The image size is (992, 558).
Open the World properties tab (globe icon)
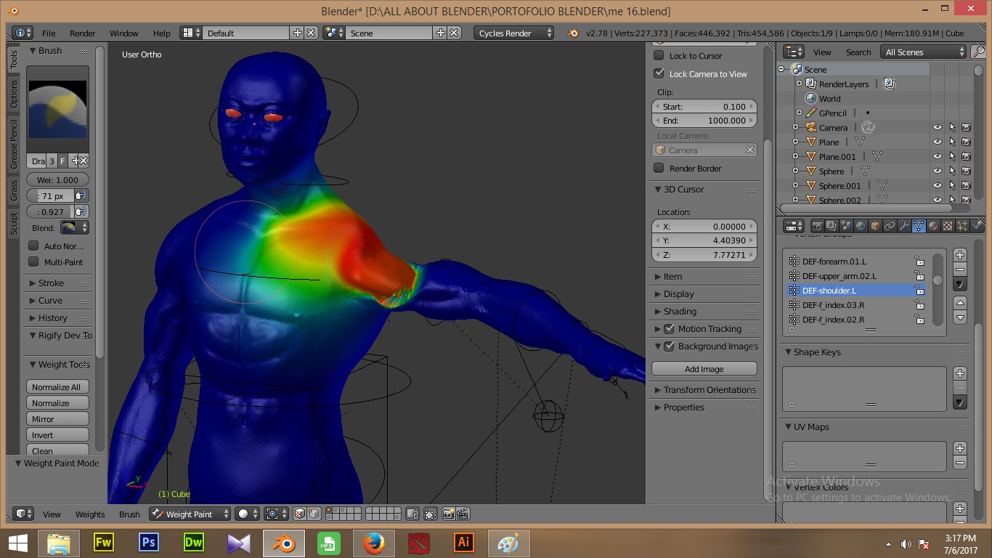(x=861, y=226)
